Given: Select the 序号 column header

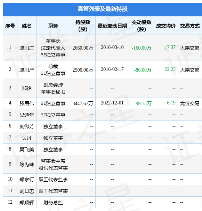Looking at the screenshot, I should [x=10, y=26].
